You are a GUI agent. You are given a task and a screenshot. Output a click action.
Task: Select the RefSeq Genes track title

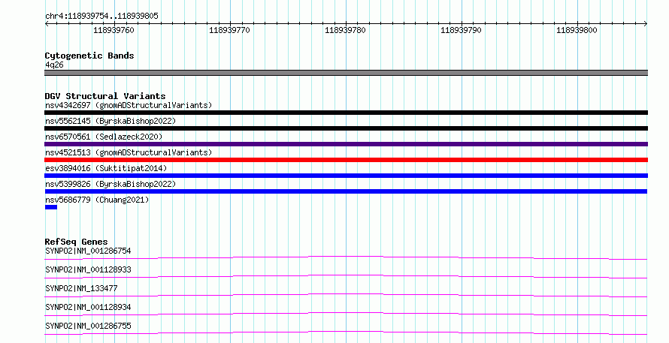click(76, 242)
